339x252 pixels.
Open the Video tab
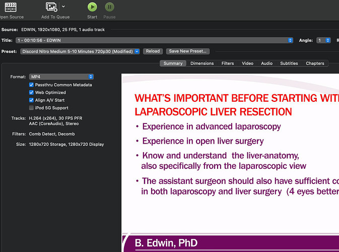pyautogui.click(x=247, y=64)
